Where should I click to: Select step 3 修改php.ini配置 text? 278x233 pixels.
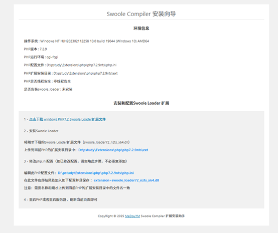pyautogui.click(x=76, y=161)
